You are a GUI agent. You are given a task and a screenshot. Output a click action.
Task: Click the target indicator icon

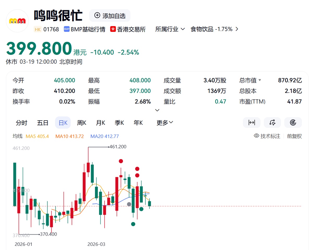coord(293,122)
